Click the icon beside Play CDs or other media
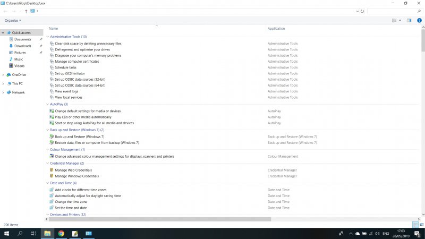 pos(52,117)
